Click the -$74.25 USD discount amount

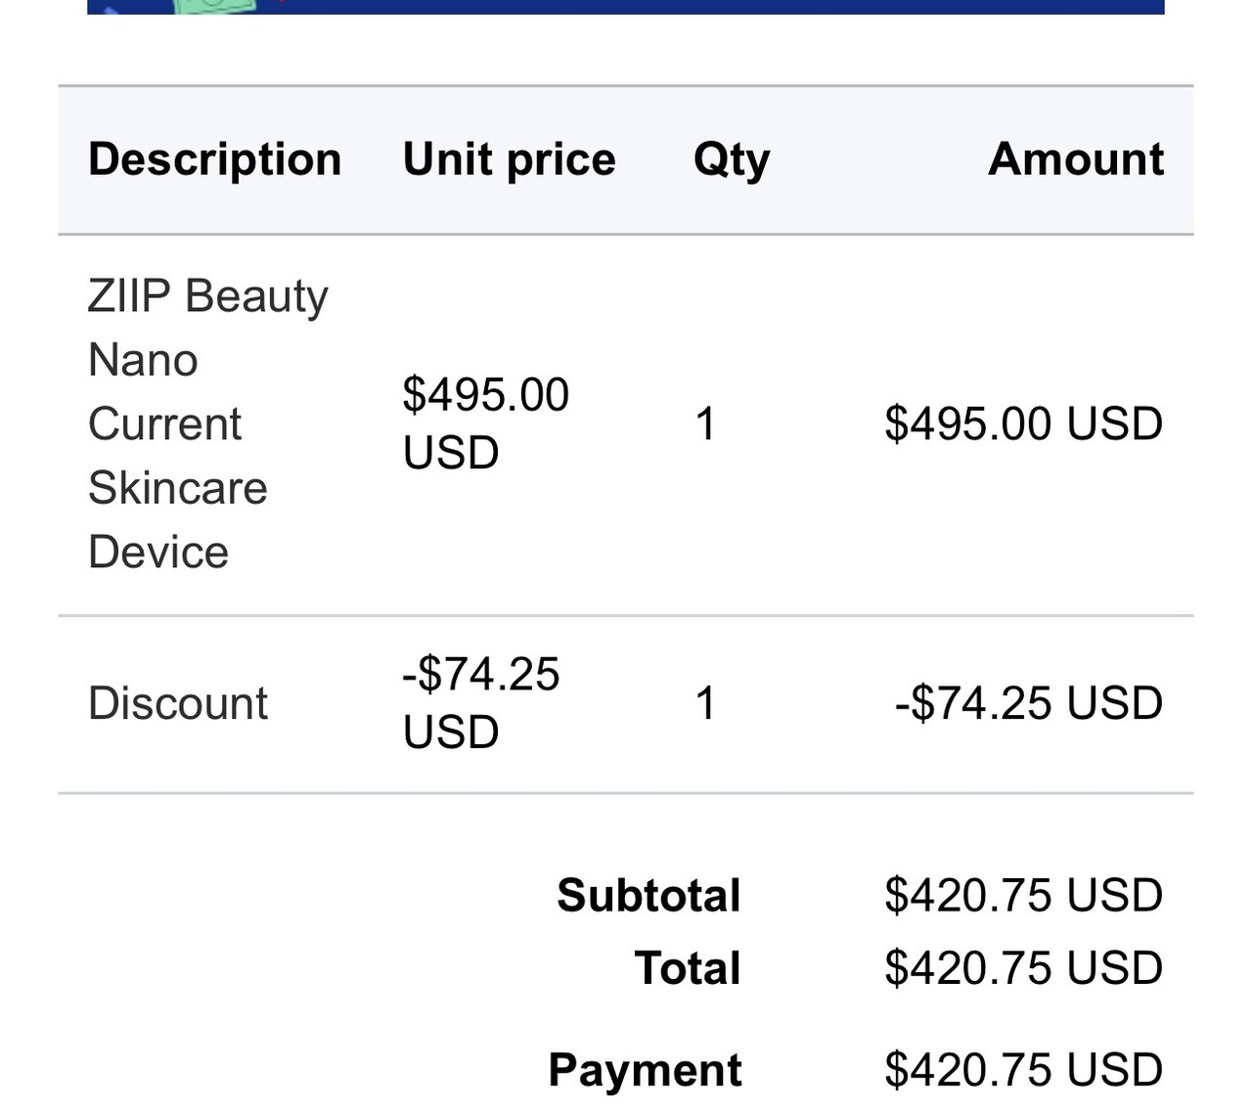click(1028, 703)
